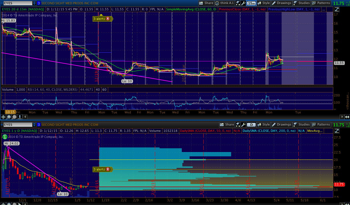Open chart settings wrench in lower chart toolbar
The image size is (350, 205).
click(244, 125)
